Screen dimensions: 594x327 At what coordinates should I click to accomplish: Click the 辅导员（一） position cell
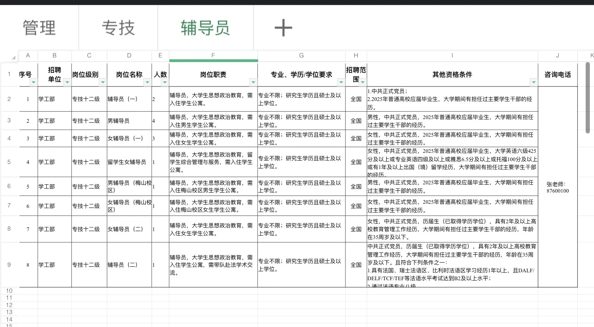[x=130, y=99]
